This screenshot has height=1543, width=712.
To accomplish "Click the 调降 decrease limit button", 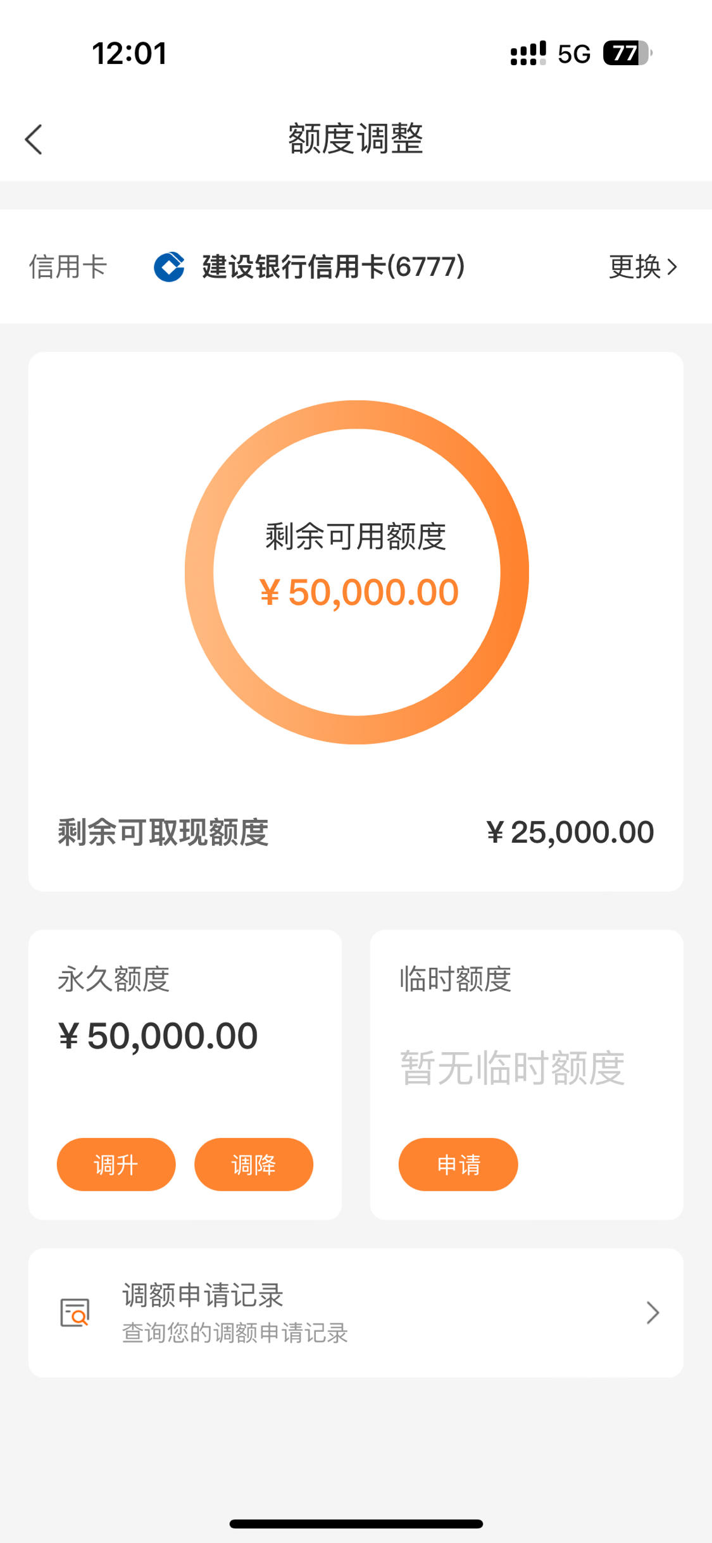I will pyautogui.click(x=253, y=1164).
